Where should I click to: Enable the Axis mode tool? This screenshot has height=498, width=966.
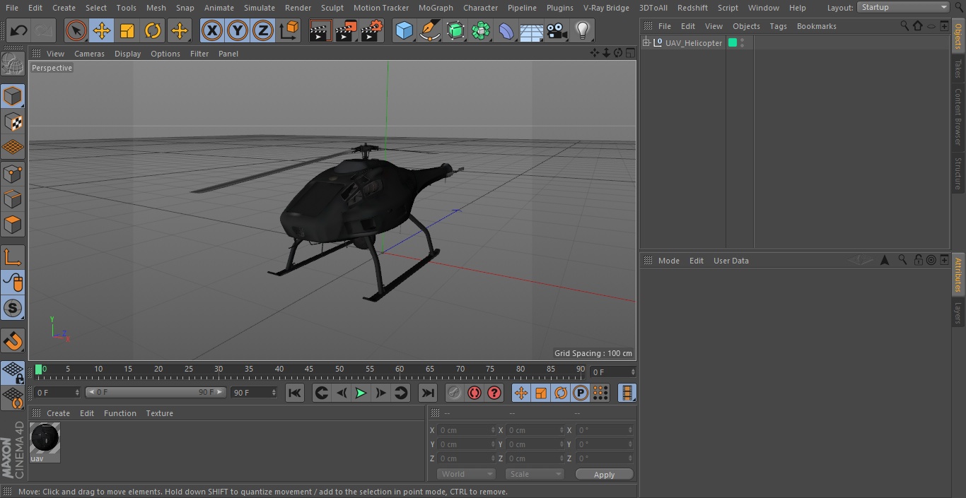[13, 256]
